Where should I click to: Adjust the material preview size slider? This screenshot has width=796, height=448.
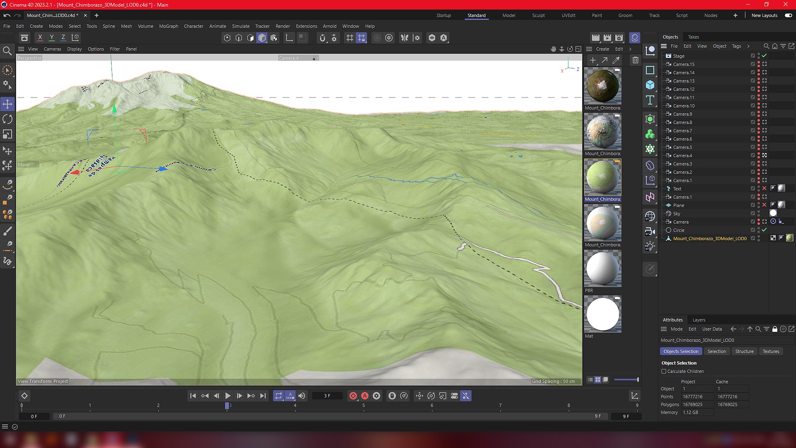(x=626, y=380)
